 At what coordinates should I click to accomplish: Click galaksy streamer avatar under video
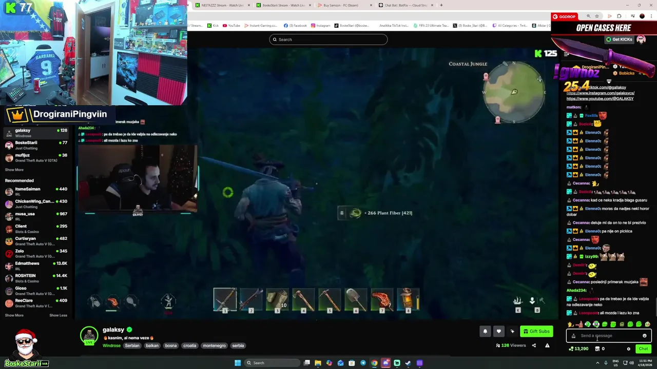(89, 335)
